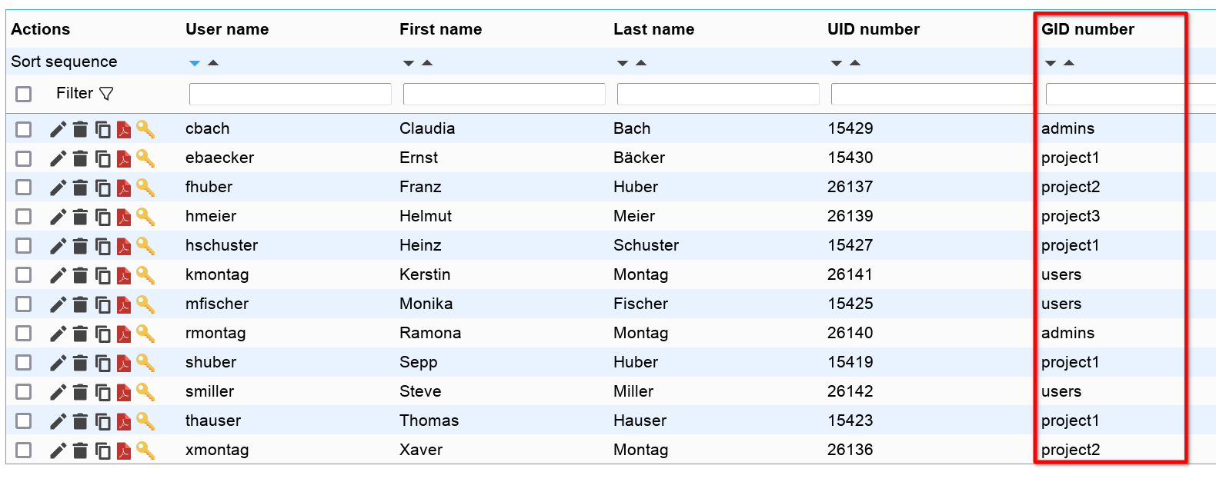Edit the kmontag user entry

click(x=58, y=275)
